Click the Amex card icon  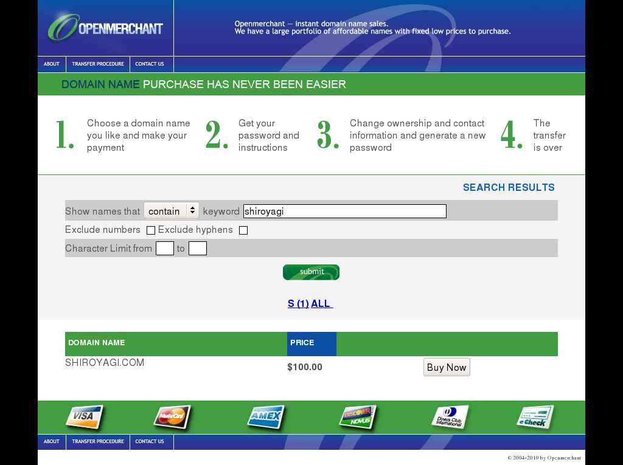(x=266, y=417)
